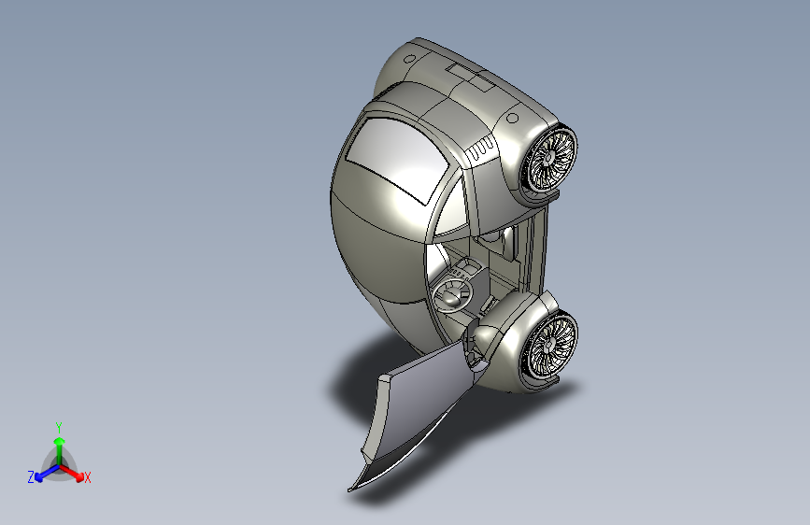Image resolution: width=810 pixels, height=525 pixels.
Task: Select the rectangular hatch on the car's rear
Action: pos(470,77)
